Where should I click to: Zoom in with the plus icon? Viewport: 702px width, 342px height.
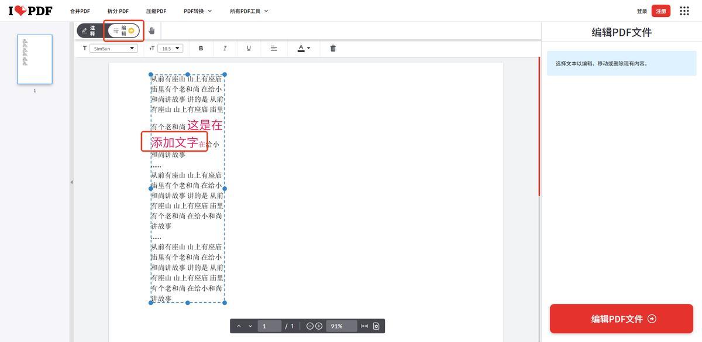[x=319, y=326]
